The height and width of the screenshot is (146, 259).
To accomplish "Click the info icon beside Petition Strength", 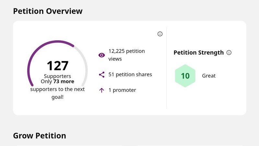I will (x=229, y=53).
